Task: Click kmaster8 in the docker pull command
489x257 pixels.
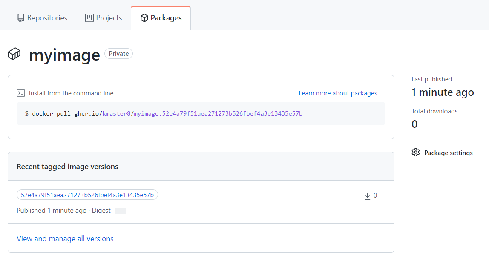Action: [116, 113]
